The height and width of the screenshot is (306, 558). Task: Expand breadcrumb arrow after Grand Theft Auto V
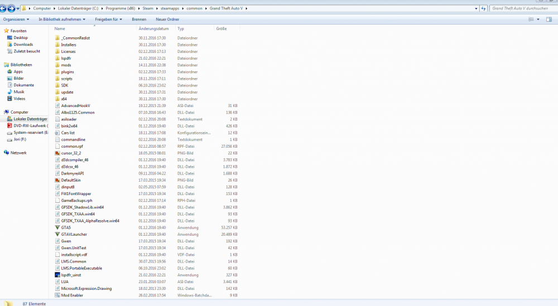[x=246, y=8]
